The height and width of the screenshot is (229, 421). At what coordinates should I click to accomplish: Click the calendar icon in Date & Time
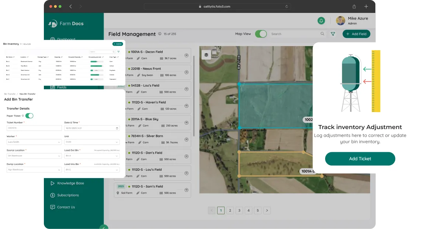[117, 128]
